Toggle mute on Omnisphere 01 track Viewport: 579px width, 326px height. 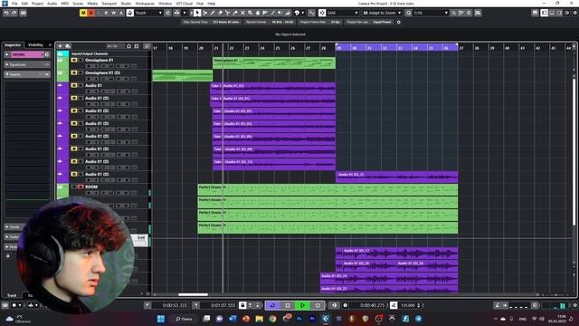pyautogui.click(x=74, y=61)
